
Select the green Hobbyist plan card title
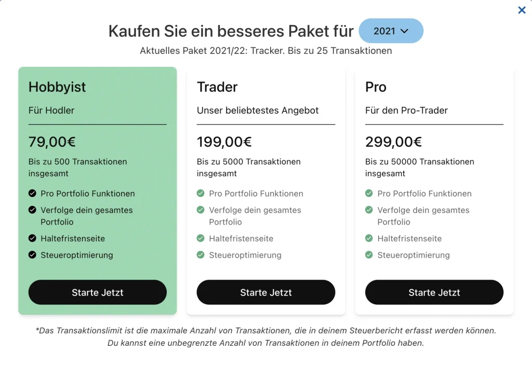tap(57, 87)
